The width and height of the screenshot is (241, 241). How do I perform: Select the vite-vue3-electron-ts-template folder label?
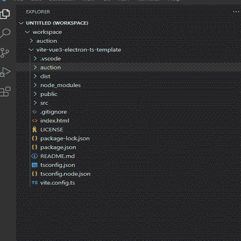pyautogui.click(x=79, y=50)
